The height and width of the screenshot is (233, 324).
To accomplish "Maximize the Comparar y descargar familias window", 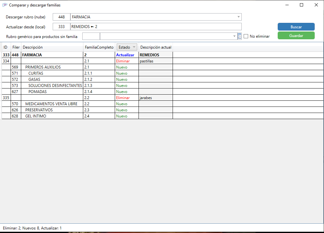I will [x=301, y=5].
